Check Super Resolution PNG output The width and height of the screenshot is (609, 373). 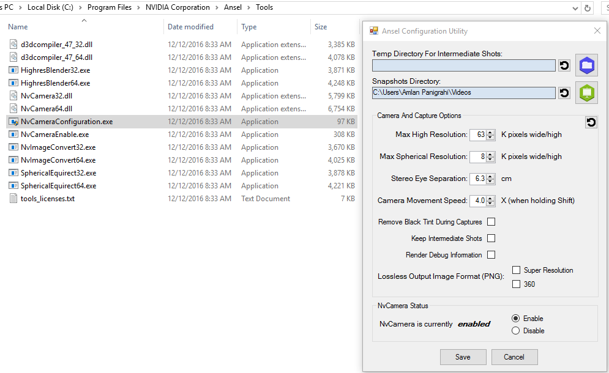[x=516, y=270]
